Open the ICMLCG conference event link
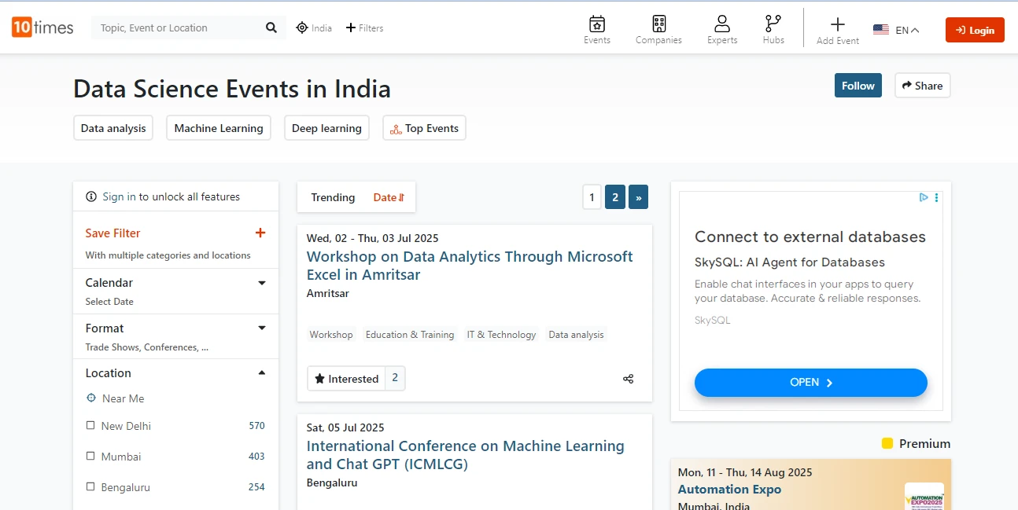 pyautogui.click(x=466, y=455)
